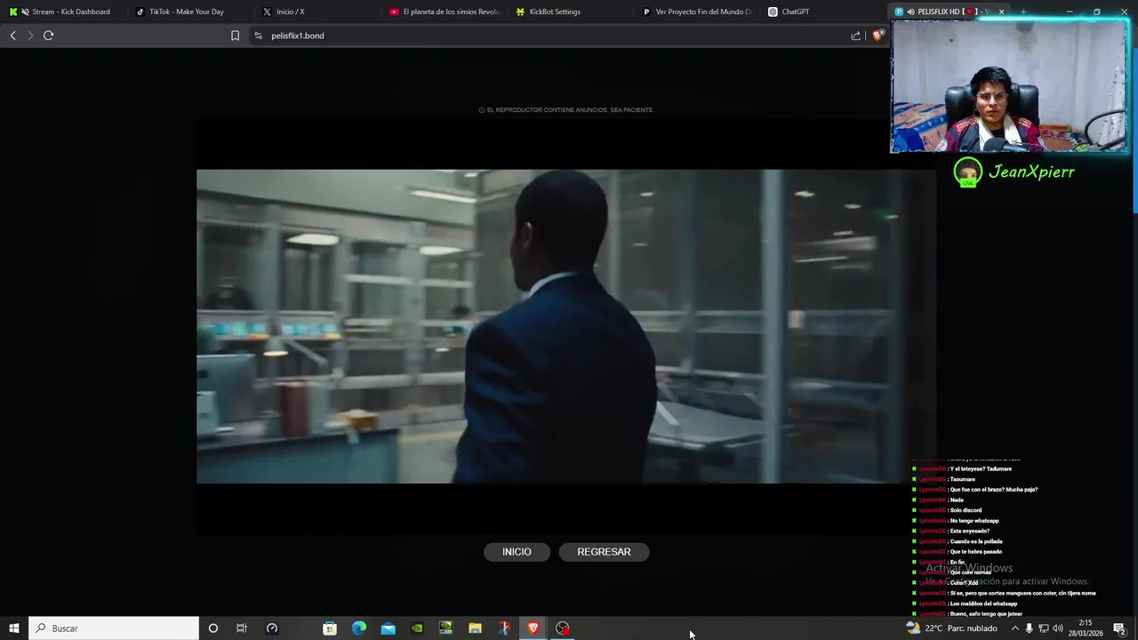1138x640 pixels.
Task: Reload the current page
Action: point(49,36)
